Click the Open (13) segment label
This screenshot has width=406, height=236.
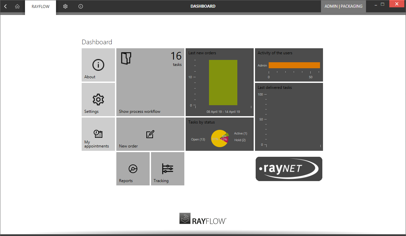(198, 139)
